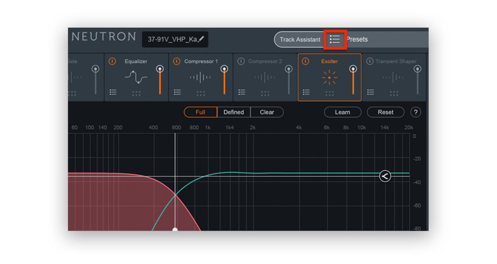497x264 pixels.
Task: Click the Exciter module drag-handle dots
Action: pos(330,93)
